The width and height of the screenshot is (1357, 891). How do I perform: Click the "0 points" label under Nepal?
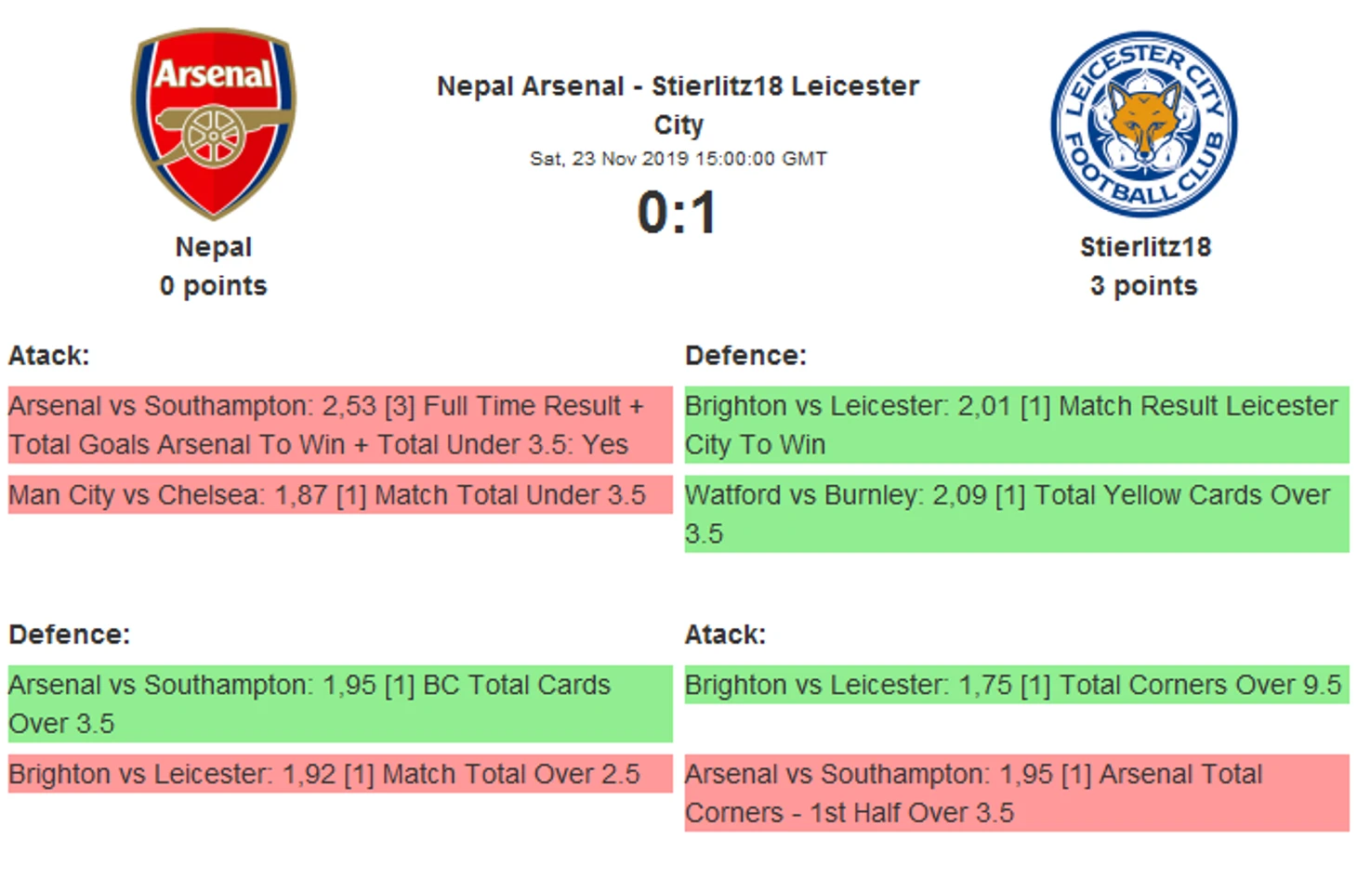tap(213, 285)
